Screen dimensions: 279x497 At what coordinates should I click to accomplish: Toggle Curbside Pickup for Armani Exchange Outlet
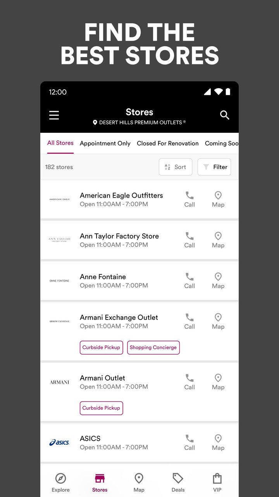(101, 348)
